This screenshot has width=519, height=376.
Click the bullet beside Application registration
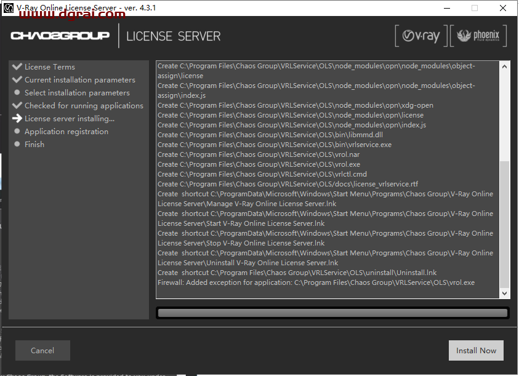[x=17, y=132]
